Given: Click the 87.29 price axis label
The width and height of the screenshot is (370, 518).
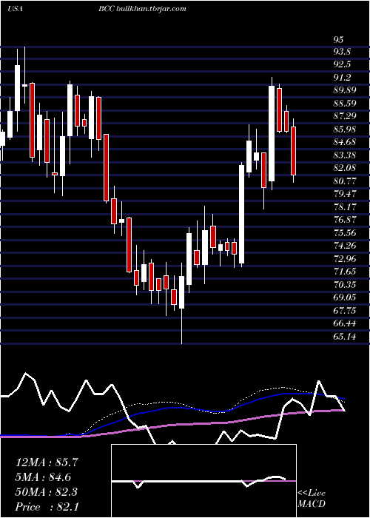Looking at the screenshot, I should pos(344,116).
